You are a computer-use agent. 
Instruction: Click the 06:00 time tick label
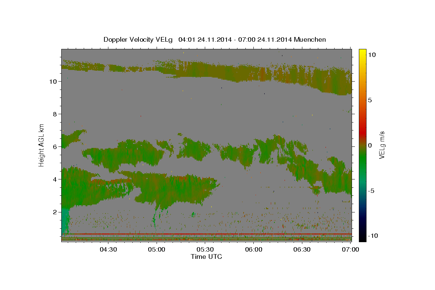[x=253, y=249]
